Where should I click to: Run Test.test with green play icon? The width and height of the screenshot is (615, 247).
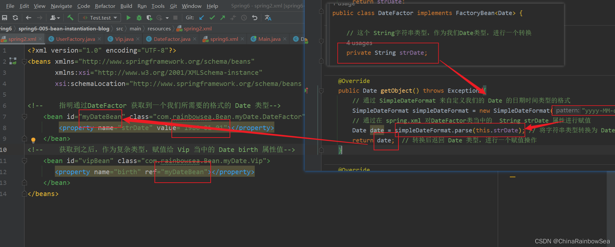pos(128,18)
